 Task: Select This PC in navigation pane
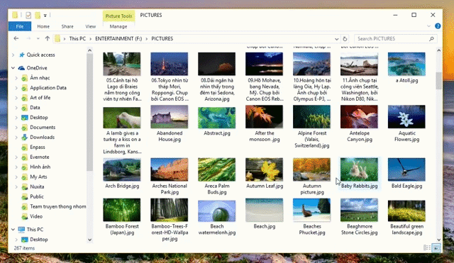coord(35,229)
